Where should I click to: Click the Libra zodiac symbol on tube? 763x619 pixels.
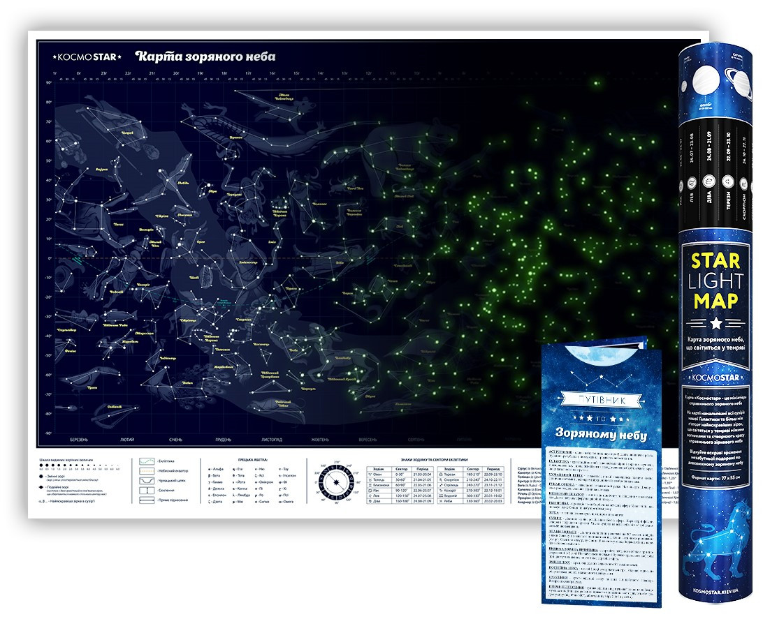pos(728,181)
